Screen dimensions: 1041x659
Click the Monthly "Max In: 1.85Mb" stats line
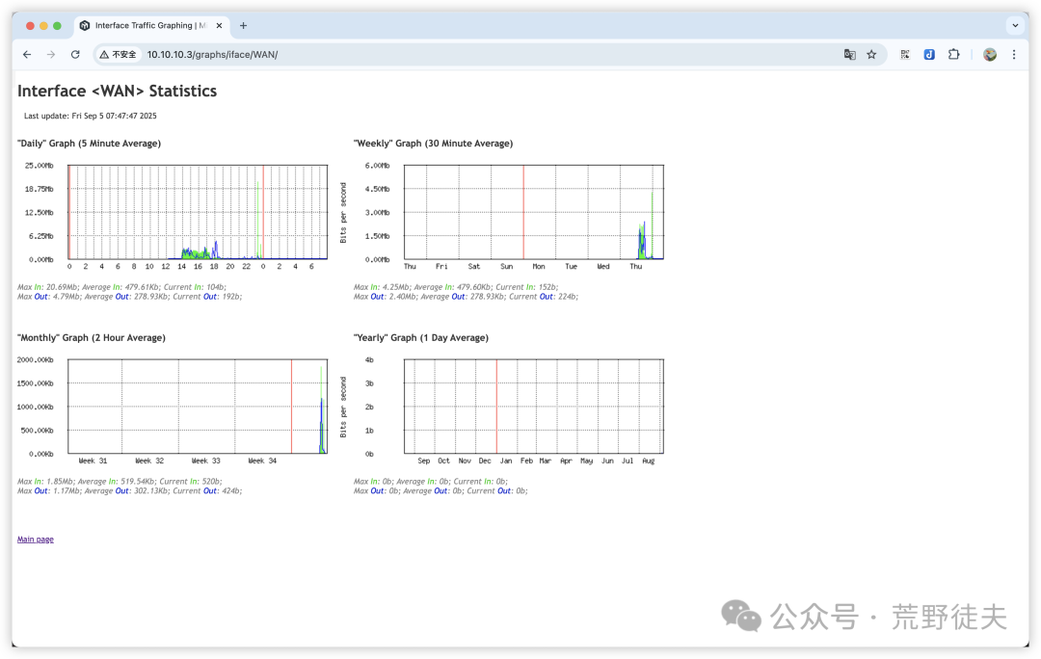point(120,481)
